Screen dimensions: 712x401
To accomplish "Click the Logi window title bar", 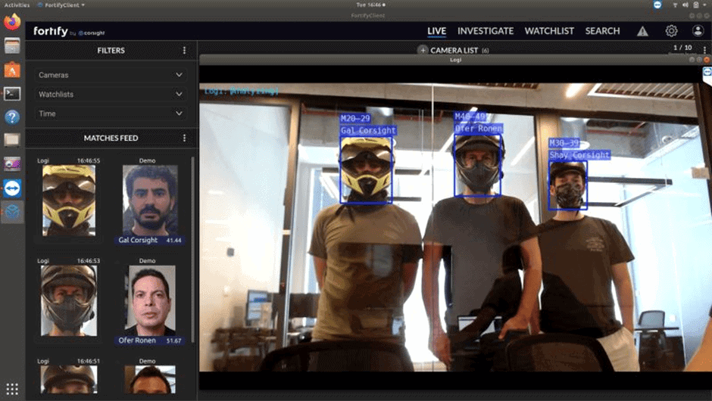I will tap(455, 60).
